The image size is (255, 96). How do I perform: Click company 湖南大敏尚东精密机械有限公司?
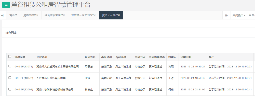(55, 89)
